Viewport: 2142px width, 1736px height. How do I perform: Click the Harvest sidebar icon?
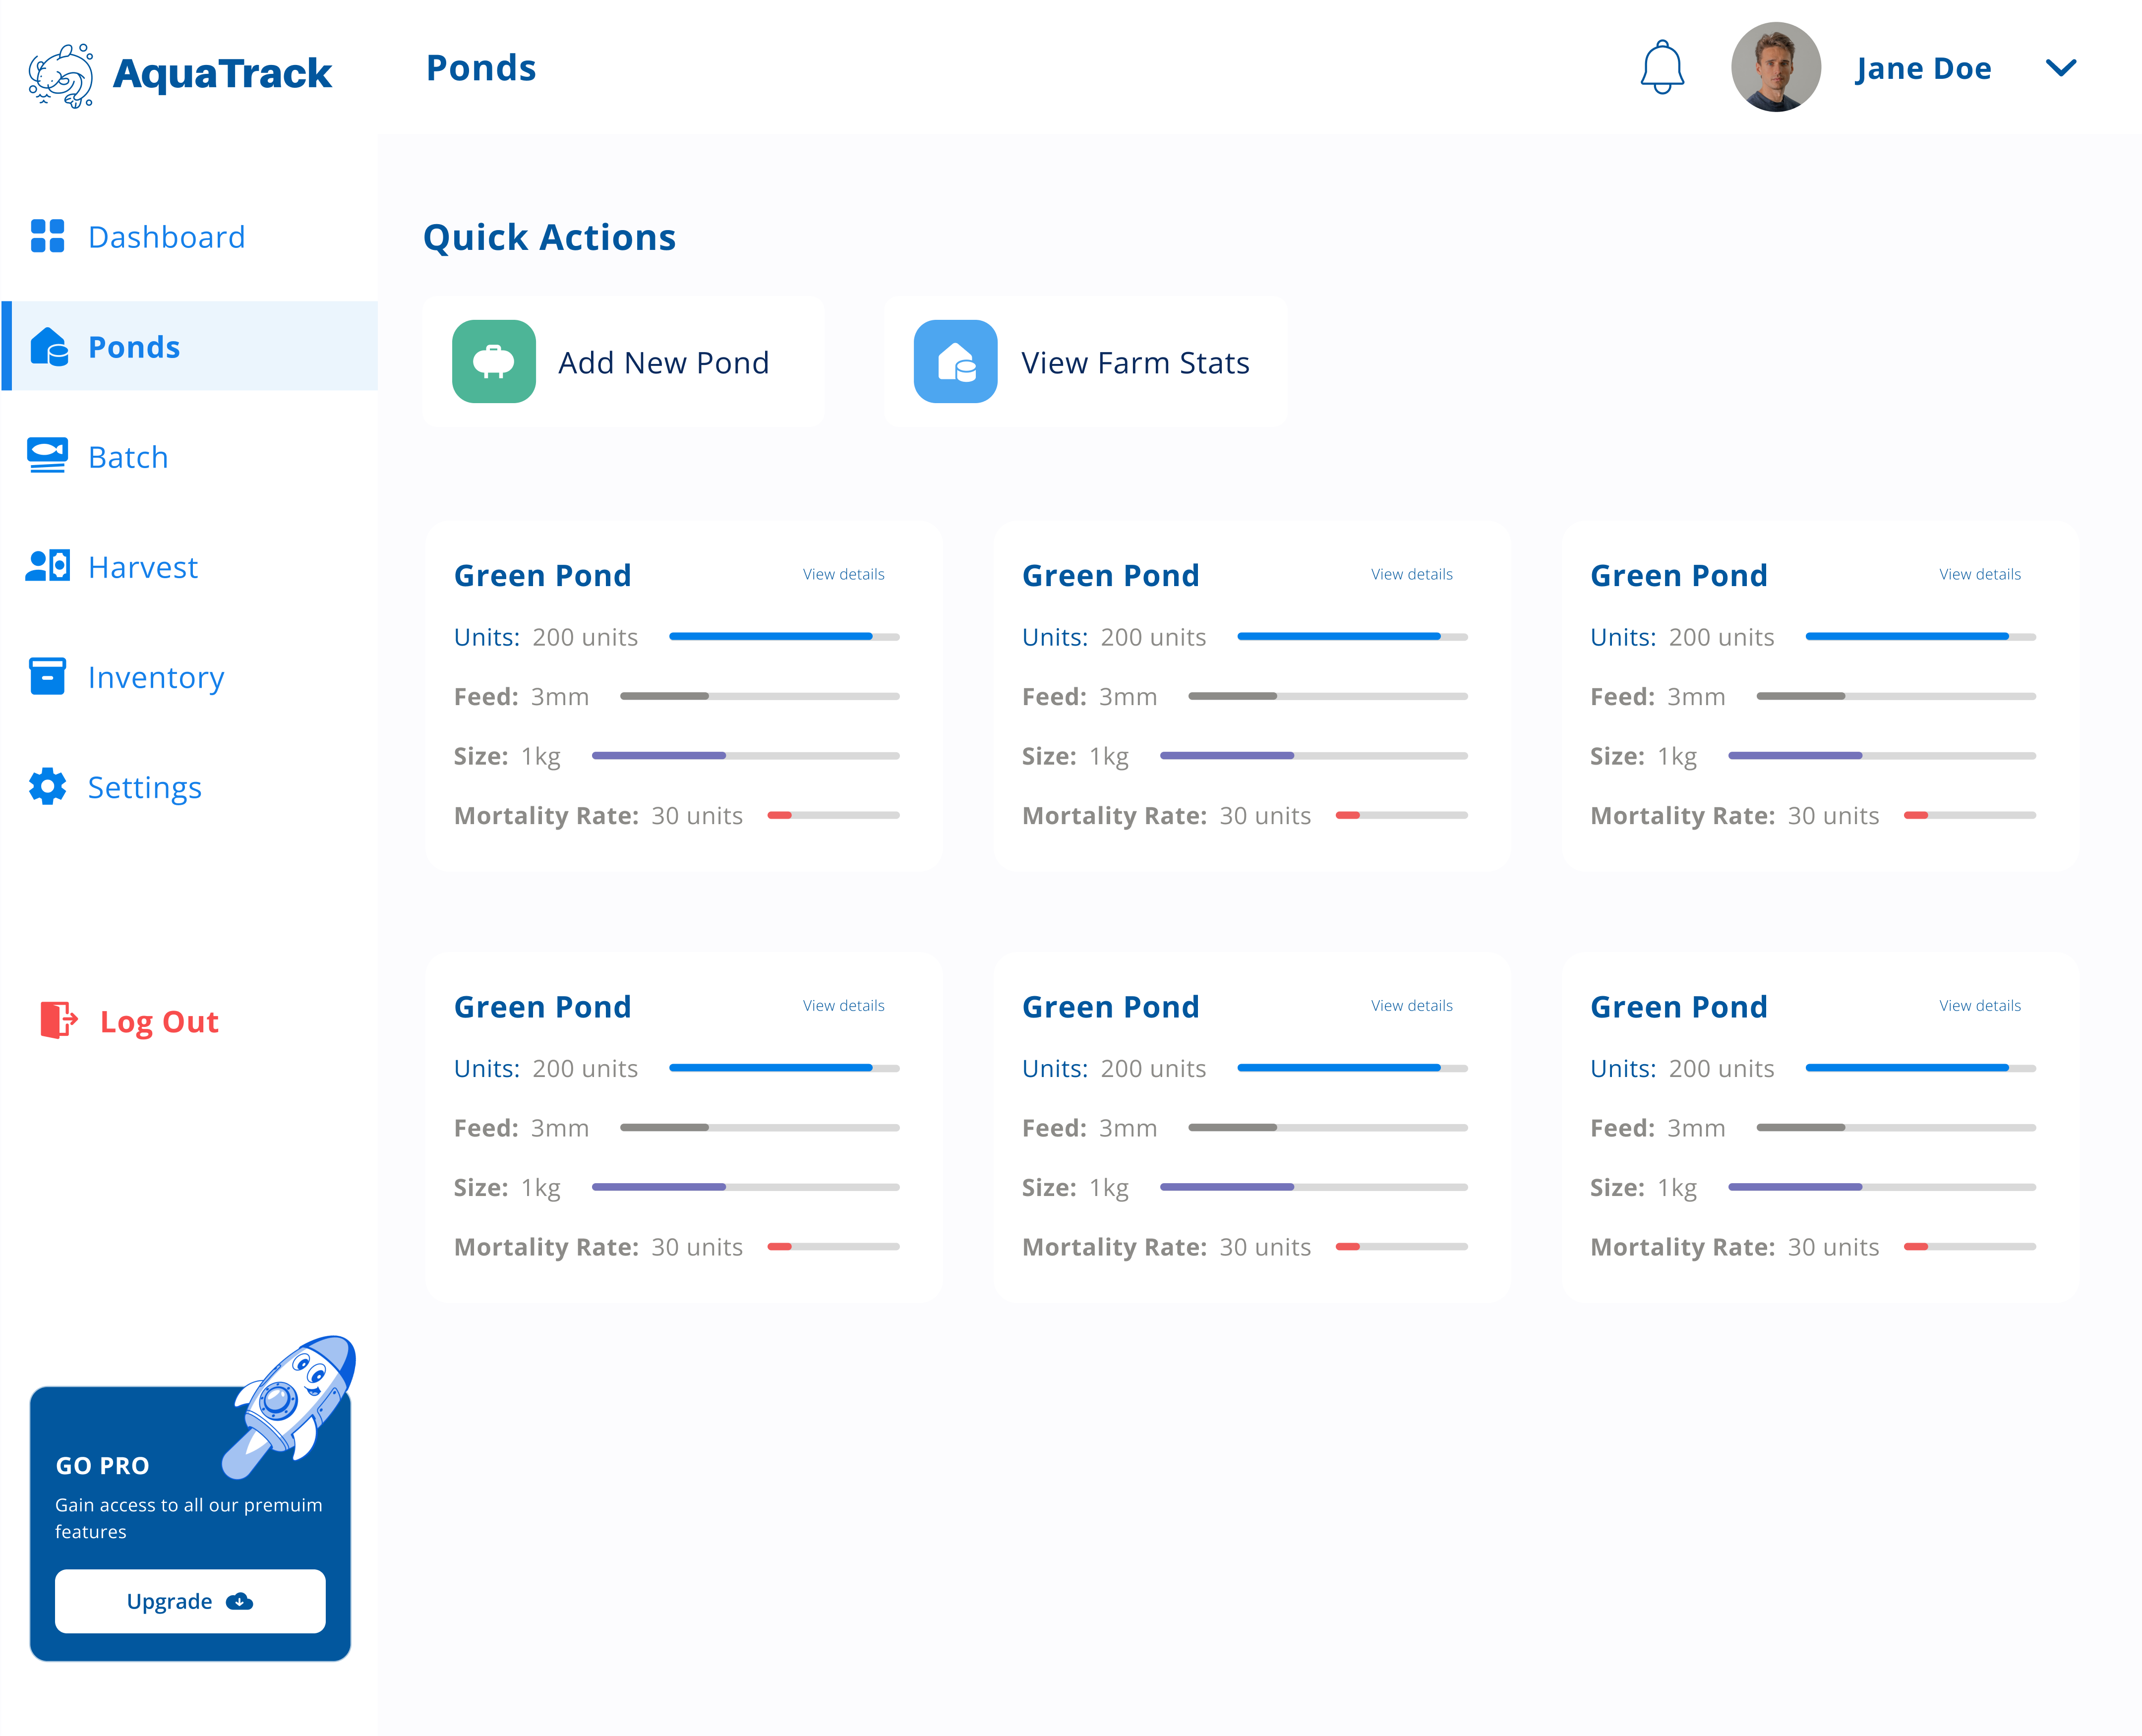coord(47,566)
